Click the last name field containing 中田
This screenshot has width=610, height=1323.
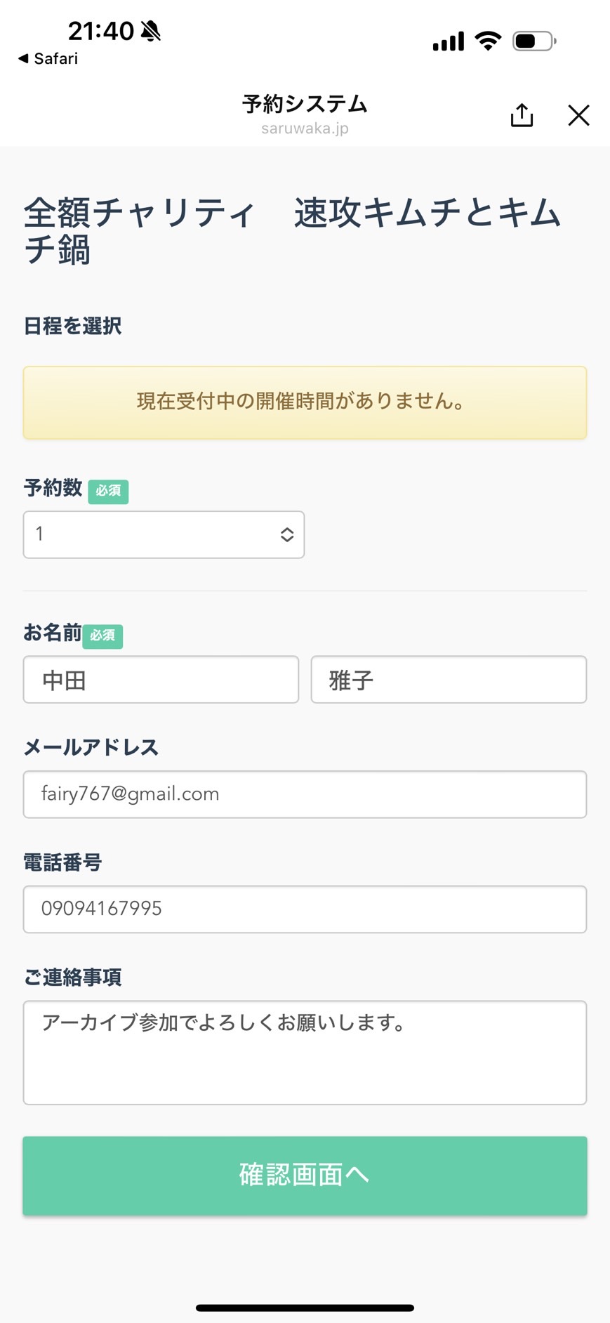(161, 679)
